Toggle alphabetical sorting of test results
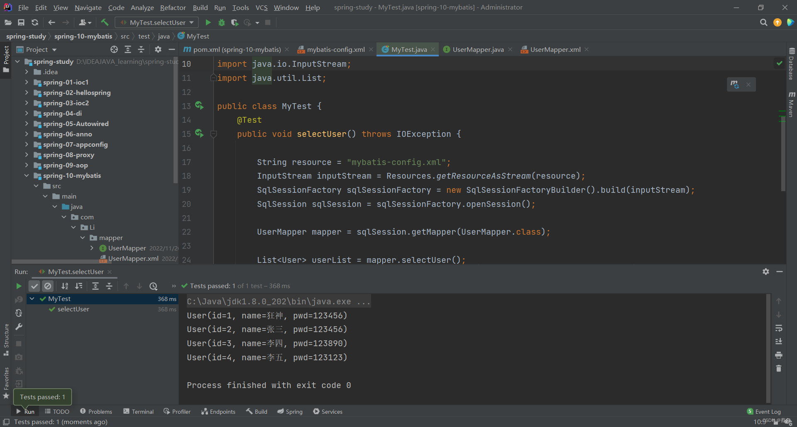 click(65, 286)
